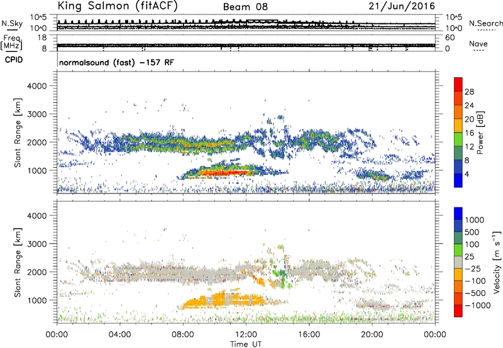Screen dimensions: 503x348
Task: Pick the blue bottom power swatch
Action: (458, 180)
